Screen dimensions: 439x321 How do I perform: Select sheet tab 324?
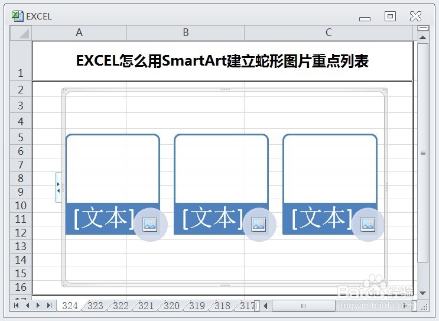click(x=70, y=306)
